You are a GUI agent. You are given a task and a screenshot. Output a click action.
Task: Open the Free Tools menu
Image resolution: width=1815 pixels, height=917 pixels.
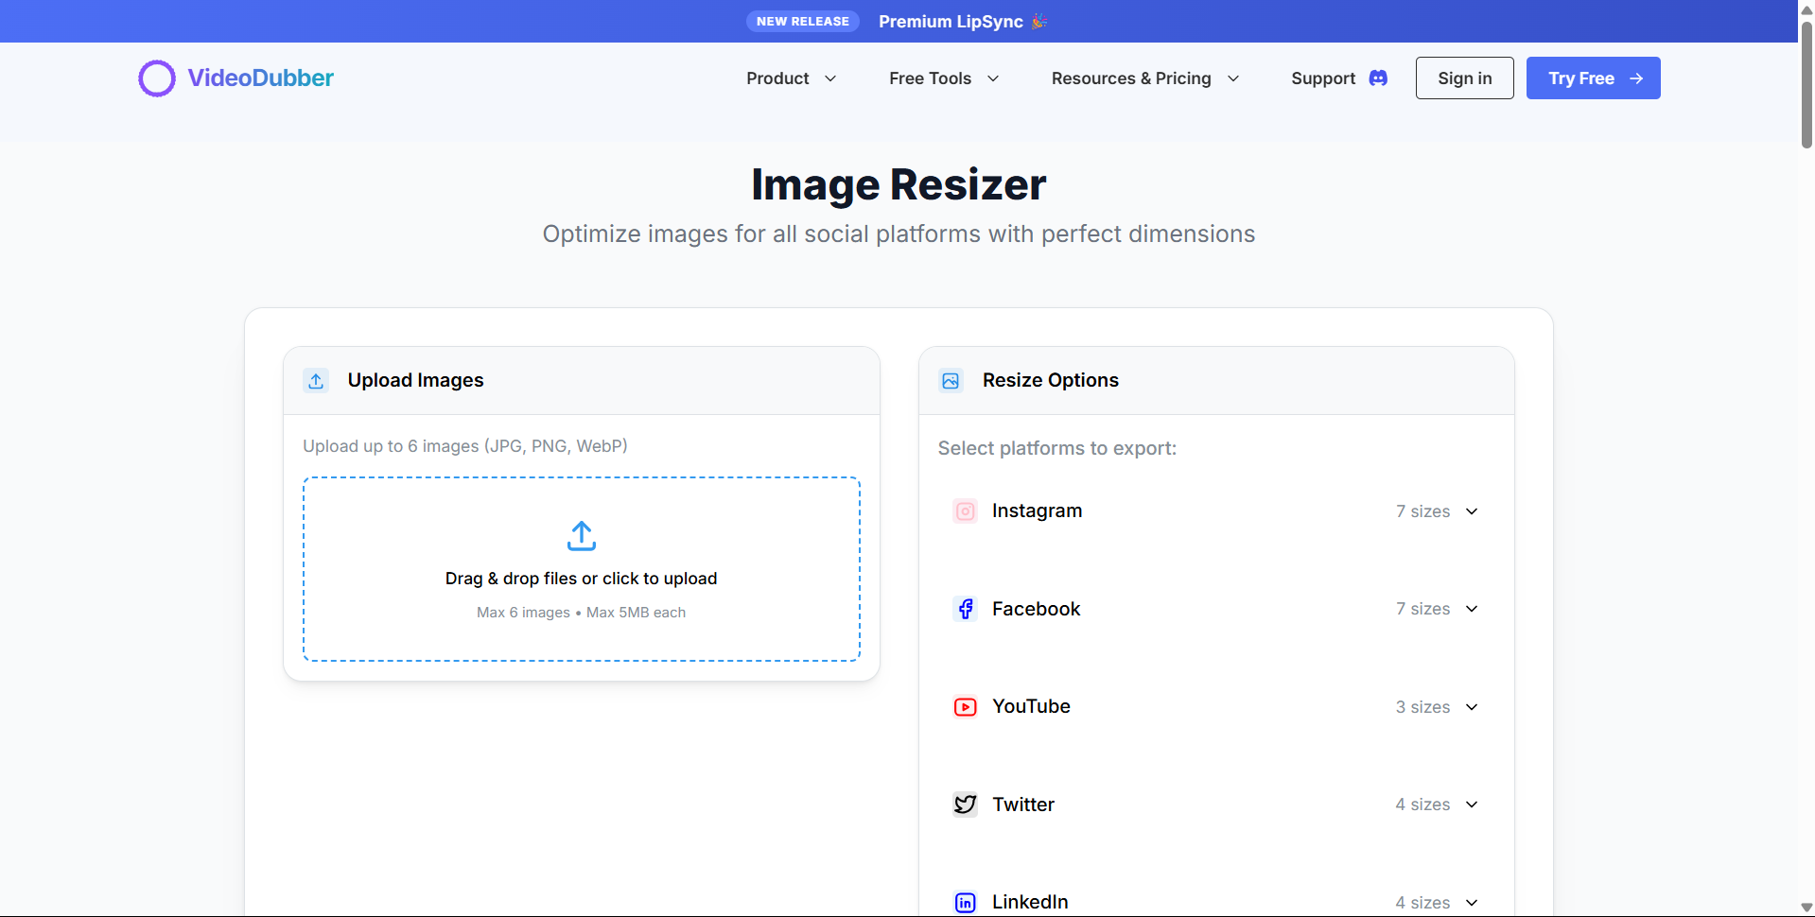point(944,78)
